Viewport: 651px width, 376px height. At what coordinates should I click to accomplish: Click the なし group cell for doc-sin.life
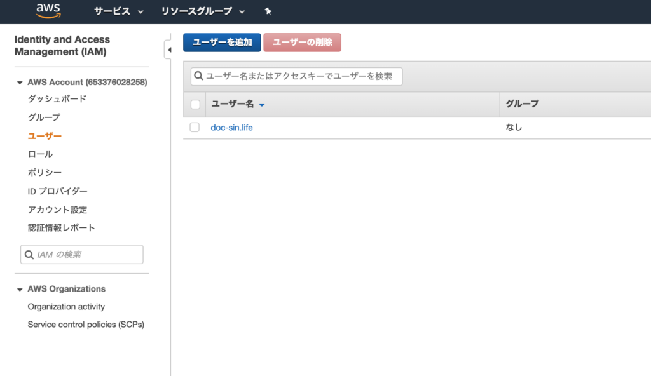(514, 128)
